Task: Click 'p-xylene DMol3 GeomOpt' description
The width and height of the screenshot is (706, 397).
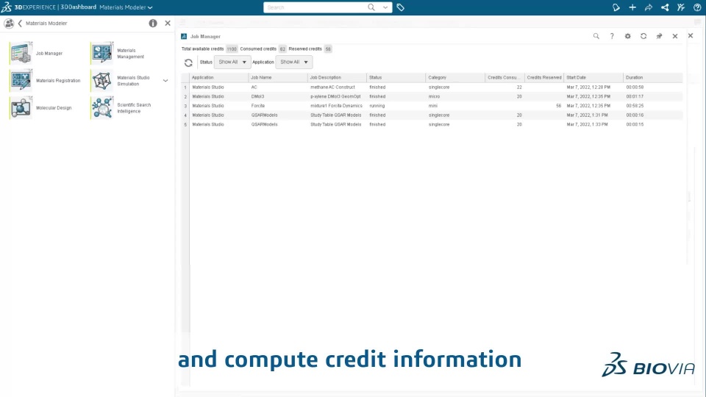Action: click(335, 96)
